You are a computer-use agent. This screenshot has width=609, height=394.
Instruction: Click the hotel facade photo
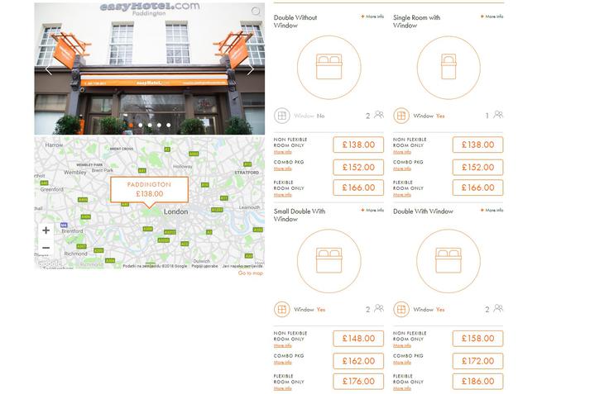150,69
